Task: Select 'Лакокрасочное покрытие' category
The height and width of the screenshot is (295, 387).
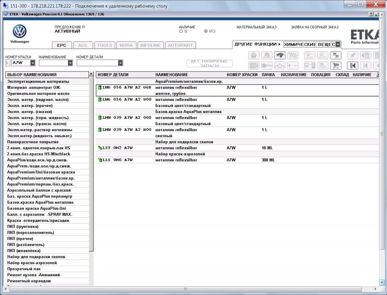Action: coord(47,142)
